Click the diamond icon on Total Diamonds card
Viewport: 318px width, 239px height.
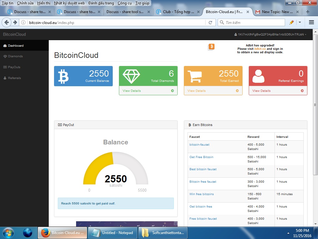[x=131, y=77]
